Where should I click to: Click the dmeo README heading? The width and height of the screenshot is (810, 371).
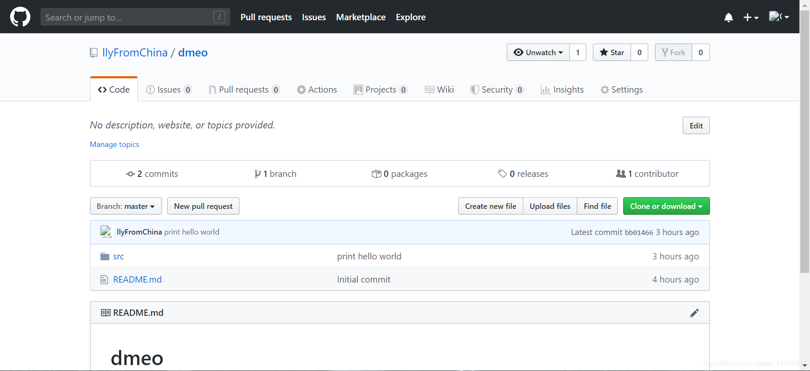tap(137, 358)
